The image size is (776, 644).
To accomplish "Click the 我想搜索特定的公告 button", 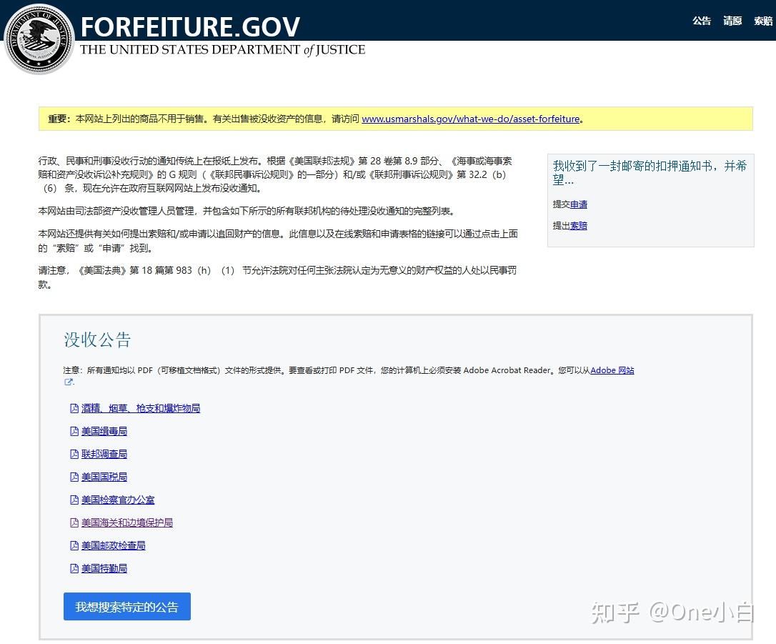I will tap(126, 605).
